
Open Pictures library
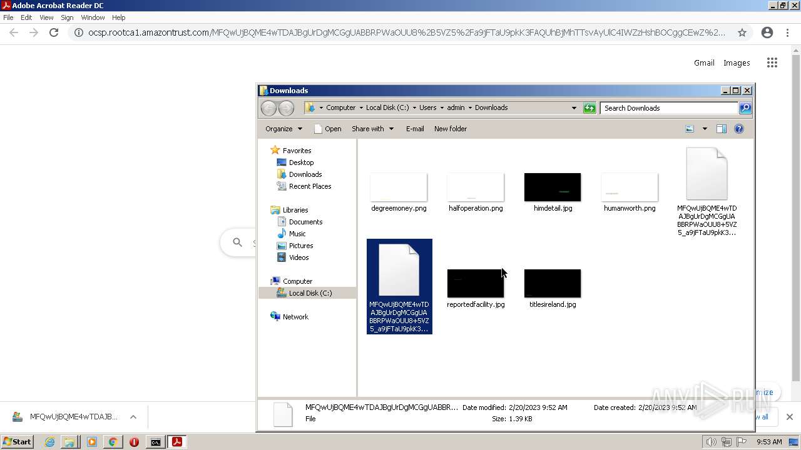click(301, 246)
